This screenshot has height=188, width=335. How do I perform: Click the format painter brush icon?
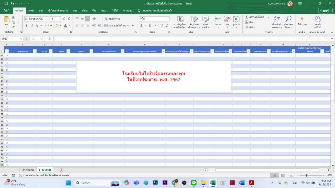point(13,27)
